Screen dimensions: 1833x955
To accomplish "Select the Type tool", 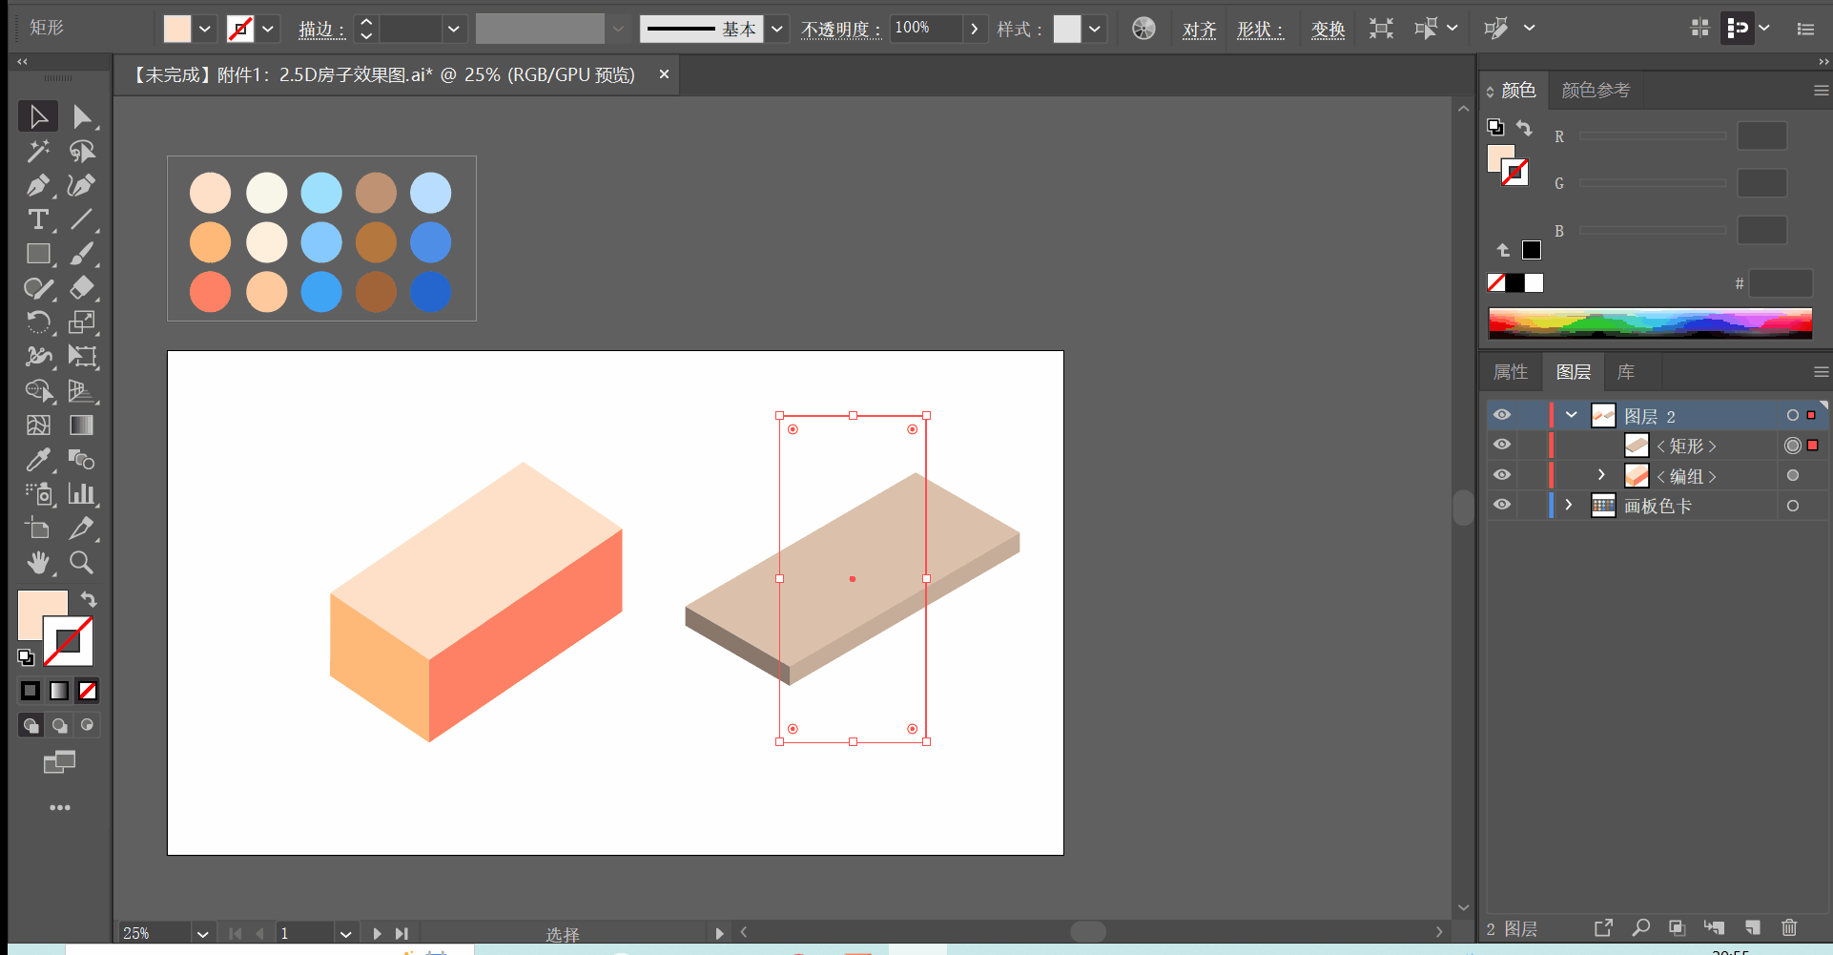I will point(38,219).
